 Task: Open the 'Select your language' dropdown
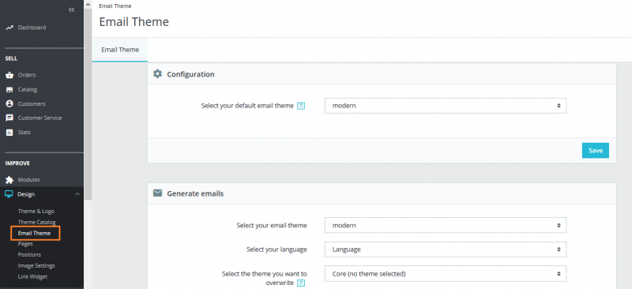[x=446, y=250]
